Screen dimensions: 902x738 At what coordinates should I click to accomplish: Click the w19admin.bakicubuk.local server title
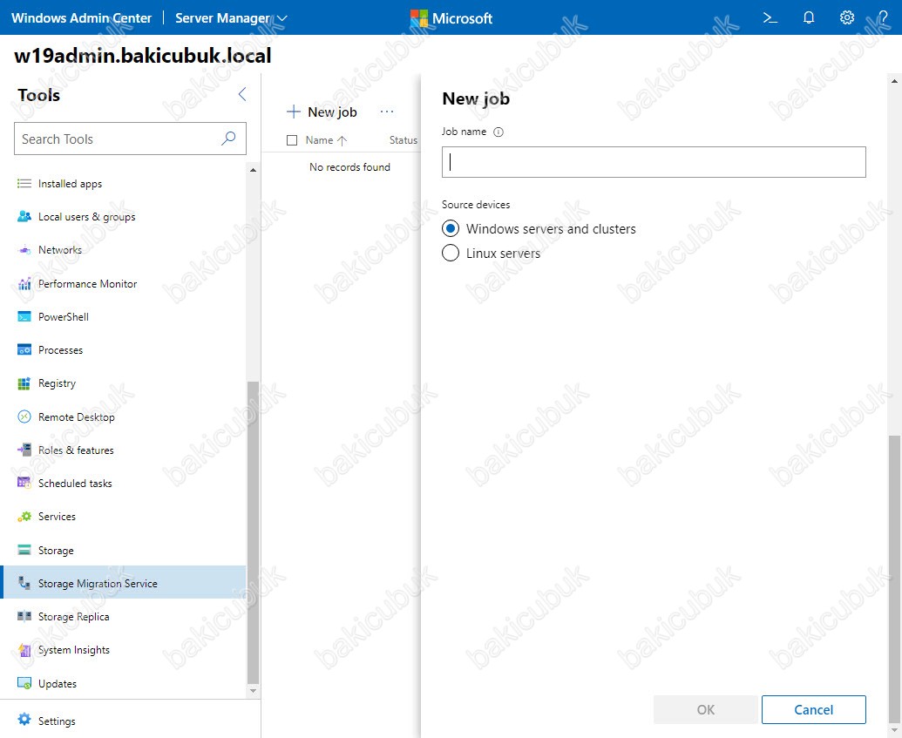point(143,56)
